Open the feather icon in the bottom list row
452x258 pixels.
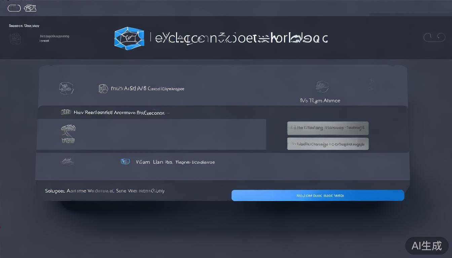click(x=67, y=161)
